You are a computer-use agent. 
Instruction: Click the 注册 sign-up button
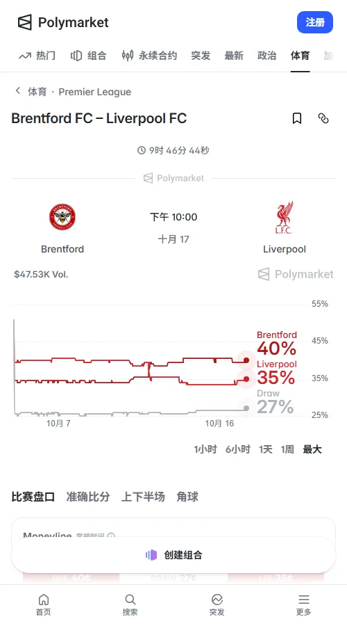click(x=315, y=22)
